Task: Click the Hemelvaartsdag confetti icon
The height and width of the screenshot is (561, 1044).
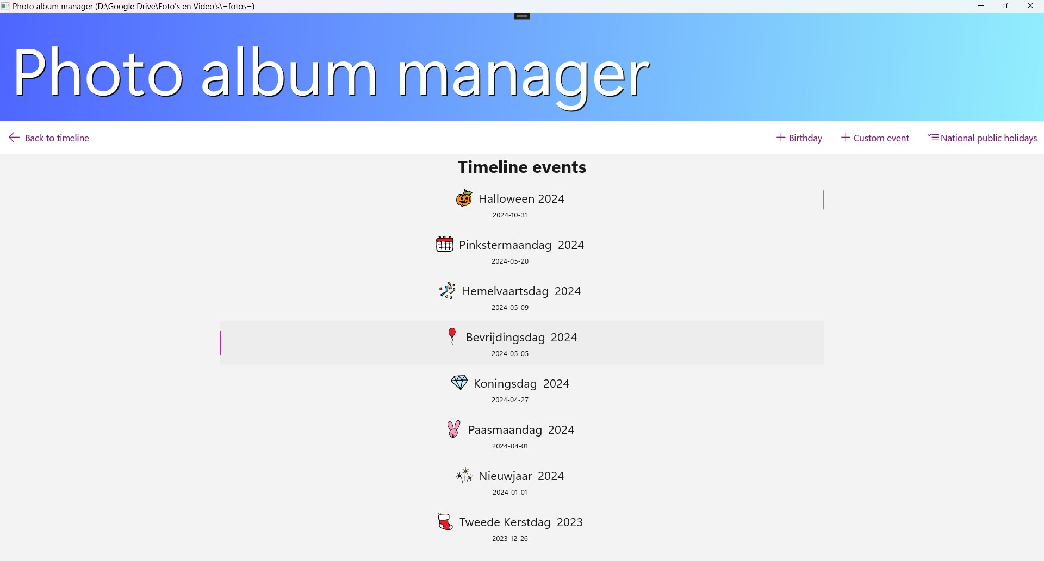Action: coord(447,291)
